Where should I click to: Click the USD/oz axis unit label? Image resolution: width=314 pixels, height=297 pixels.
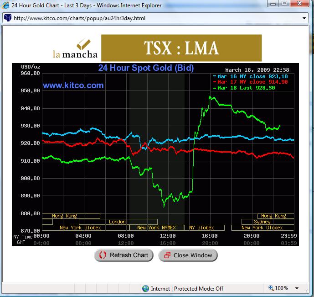[31, 67]
